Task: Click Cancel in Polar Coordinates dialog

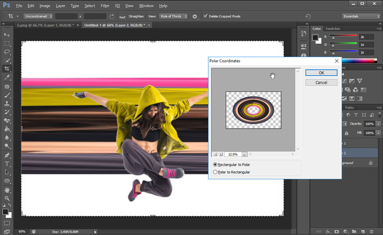Action: [321, 82]
